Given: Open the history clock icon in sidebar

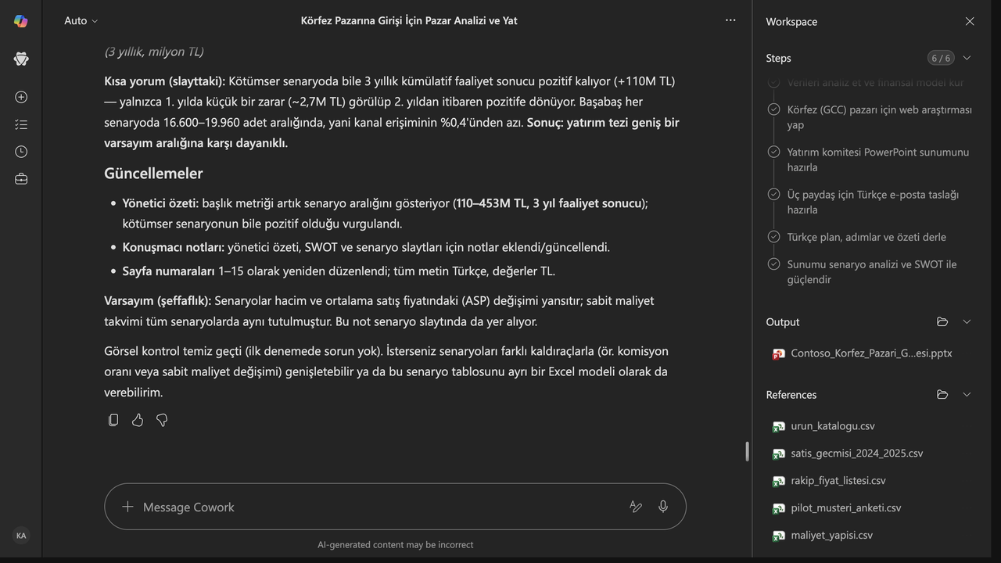Looking at the screenshot, I should (21, 152).
